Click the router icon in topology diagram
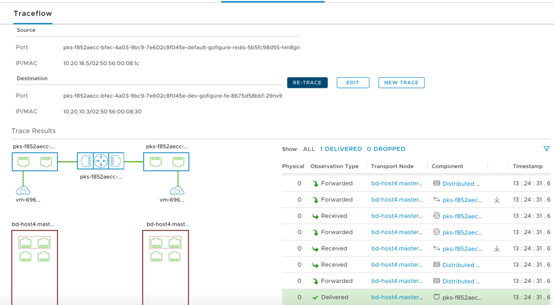 pos(101,162)
